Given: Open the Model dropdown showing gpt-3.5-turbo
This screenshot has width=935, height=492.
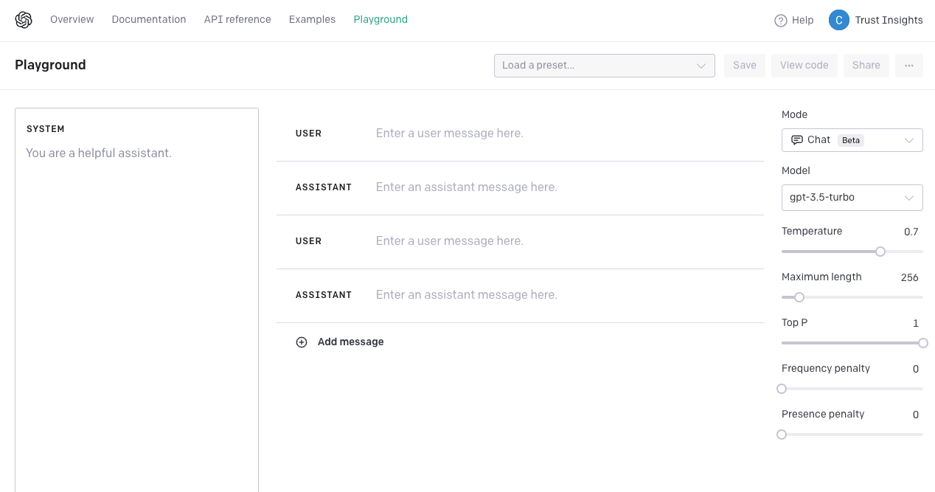Looking at the screenshot, I should coord(852,198).
